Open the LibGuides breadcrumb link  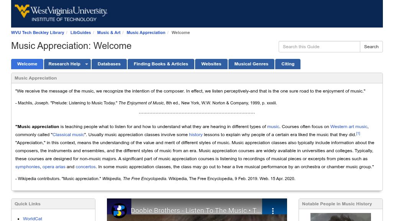[x=80, y=32]
